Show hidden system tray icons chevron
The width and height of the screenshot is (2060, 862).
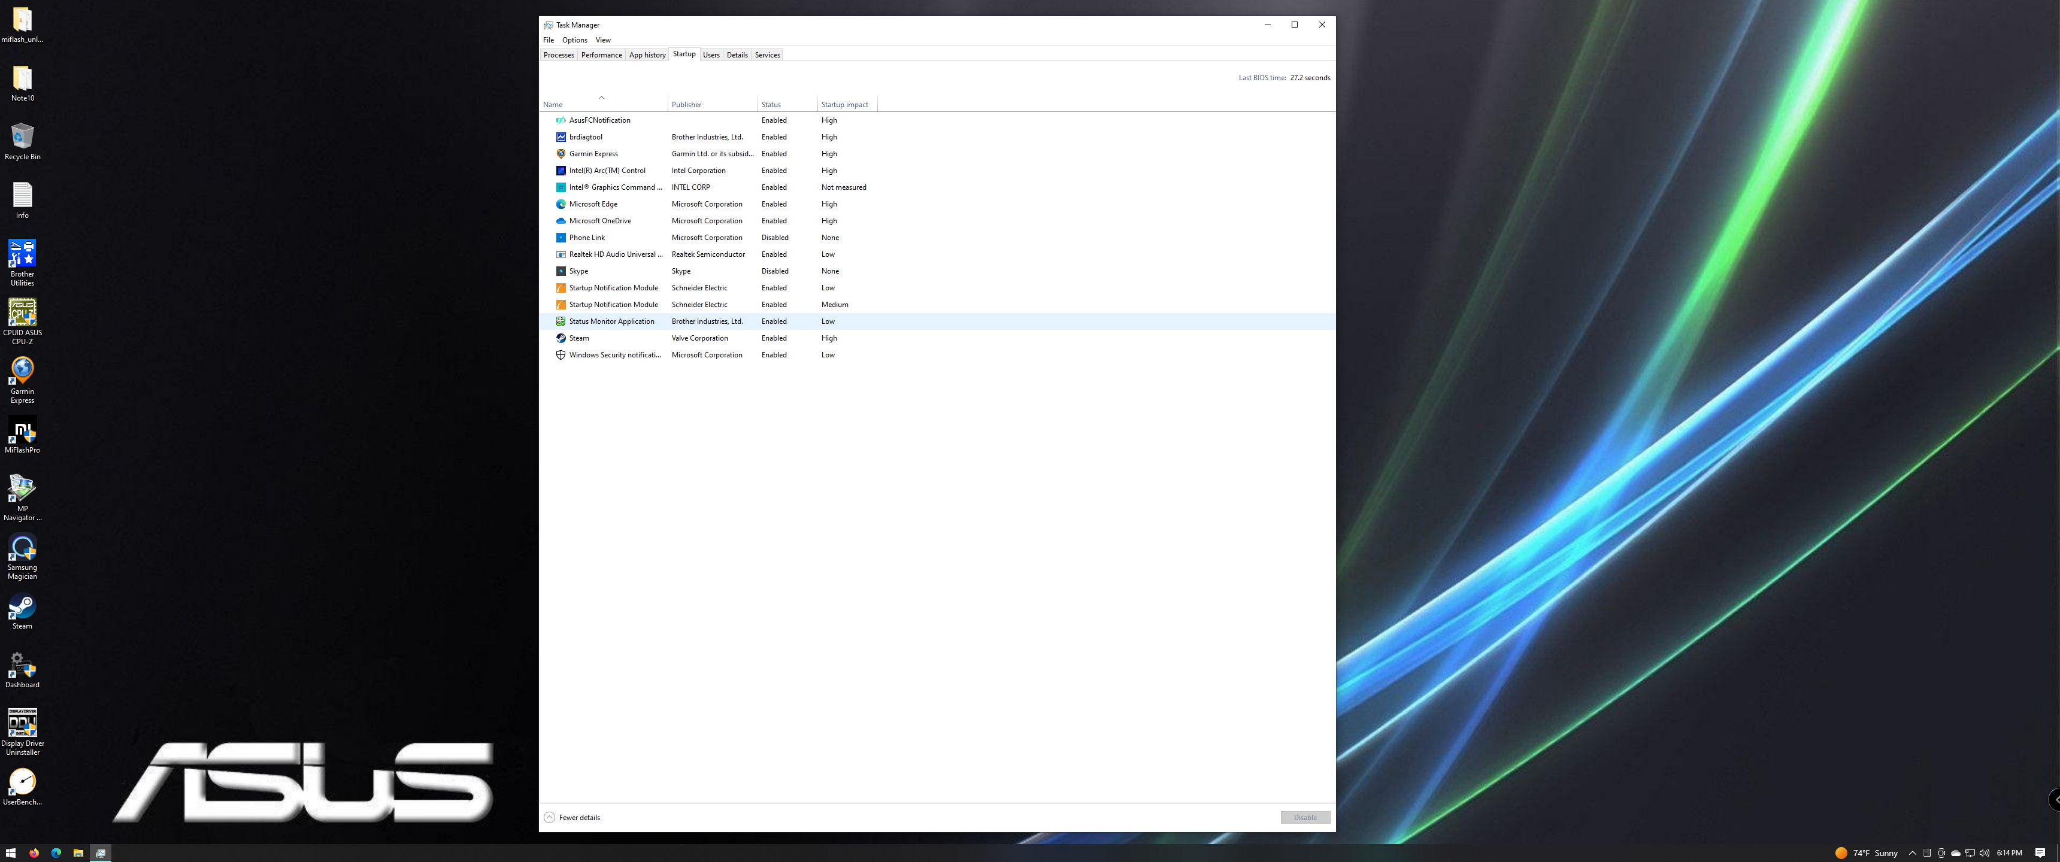click(1912, 853)
